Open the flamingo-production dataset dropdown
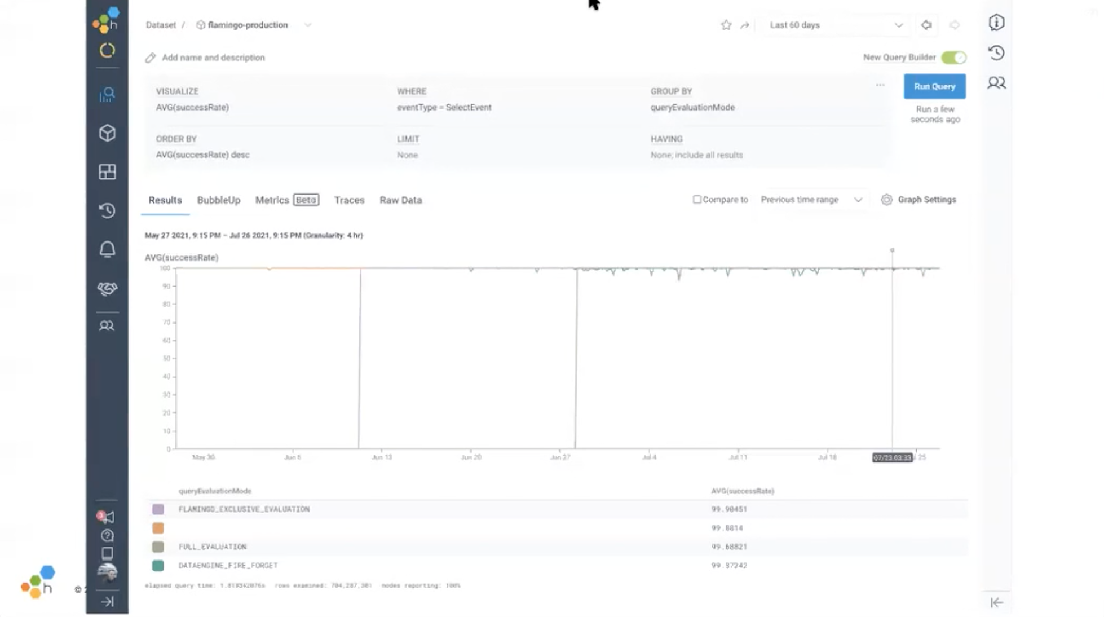The image size is (1104, 617). (254, 25)
